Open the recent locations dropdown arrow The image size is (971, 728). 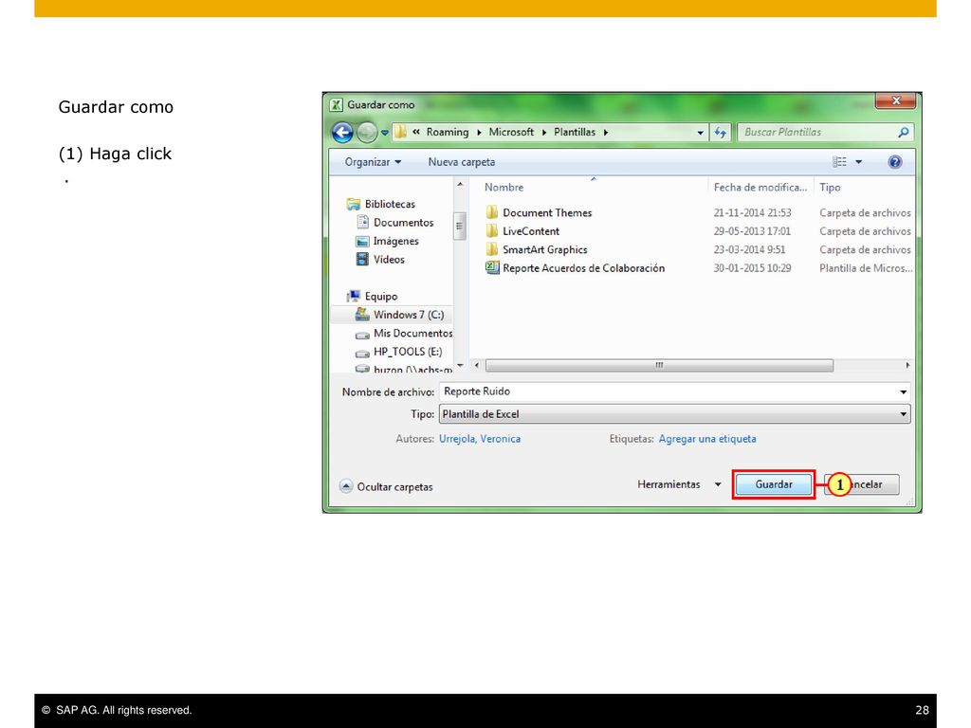(x=385, y=133)
